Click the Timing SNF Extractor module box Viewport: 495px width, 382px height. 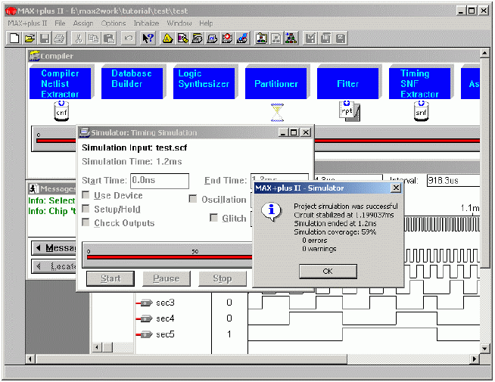point(420,84)
